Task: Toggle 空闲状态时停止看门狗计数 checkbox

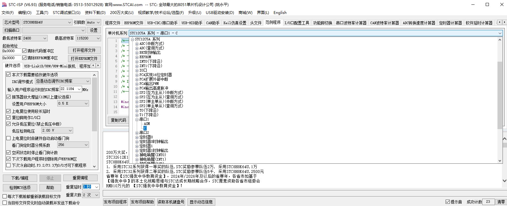Action: click(9, 153)
